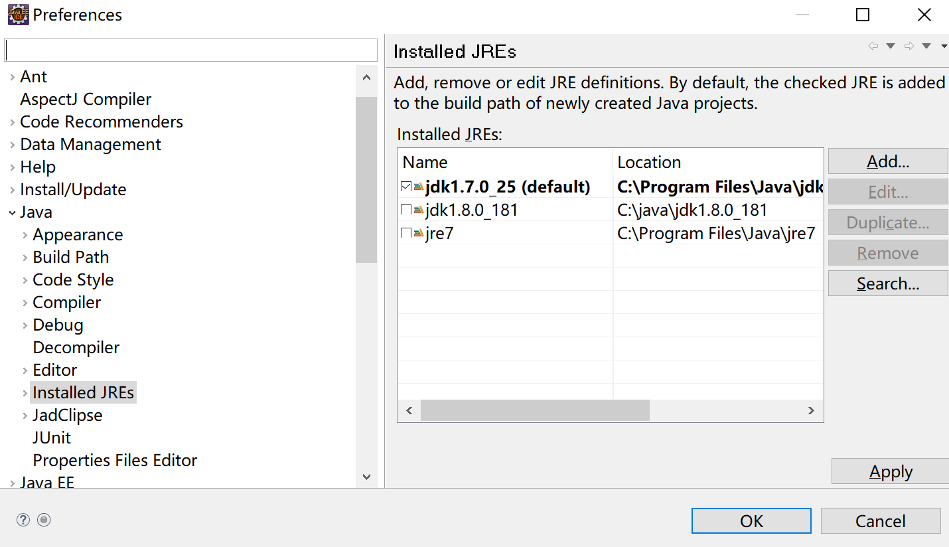Click the Add... button
Image resolution: width=949 pixels, height=547 pixels.
pyautogui.click(x=888, y=161)
